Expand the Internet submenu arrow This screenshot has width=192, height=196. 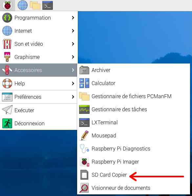click(73, 31)
